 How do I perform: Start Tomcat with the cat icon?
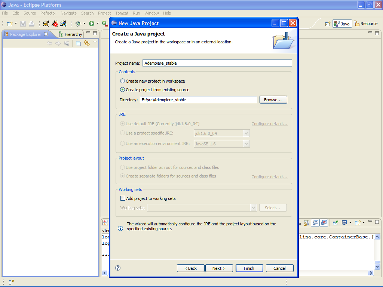pyautogui.click(x=46, y=24)
